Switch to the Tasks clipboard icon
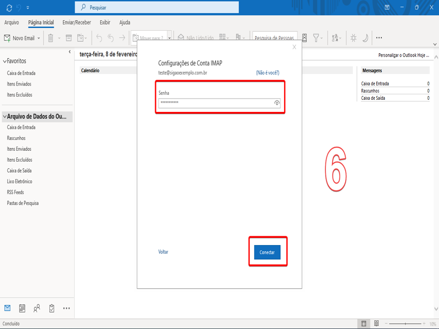The width and height of the screenshot is (439, 329). click(x=52, y=308)
